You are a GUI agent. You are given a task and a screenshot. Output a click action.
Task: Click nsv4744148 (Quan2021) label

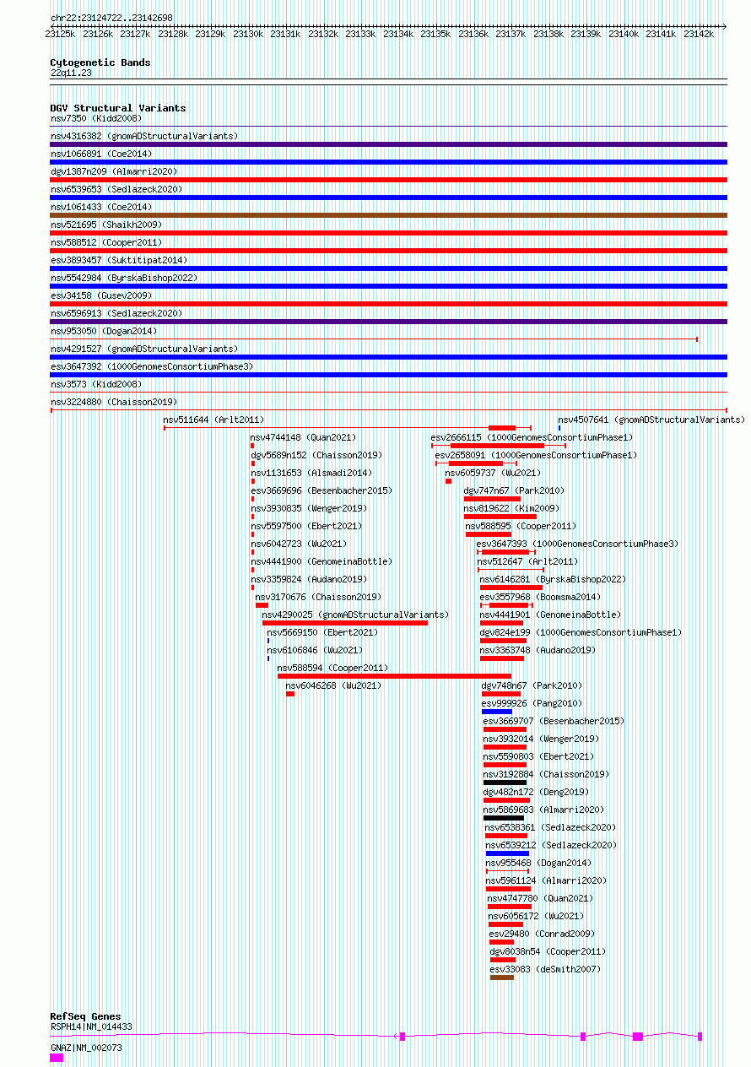[x=304, y=437]
